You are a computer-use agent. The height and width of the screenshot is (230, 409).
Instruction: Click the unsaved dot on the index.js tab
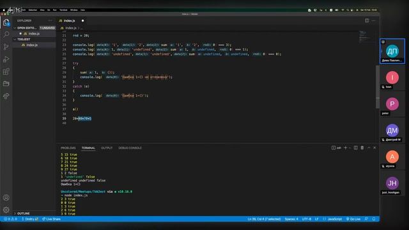[82, 20]
